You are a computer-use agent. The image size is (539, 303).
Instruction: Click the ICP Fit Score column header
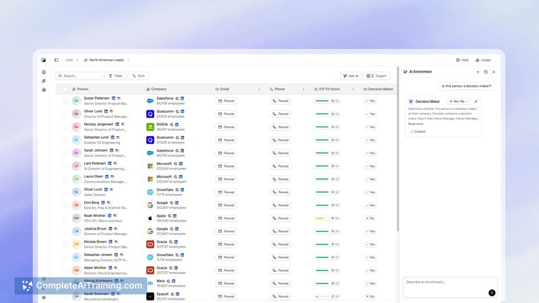327,89
